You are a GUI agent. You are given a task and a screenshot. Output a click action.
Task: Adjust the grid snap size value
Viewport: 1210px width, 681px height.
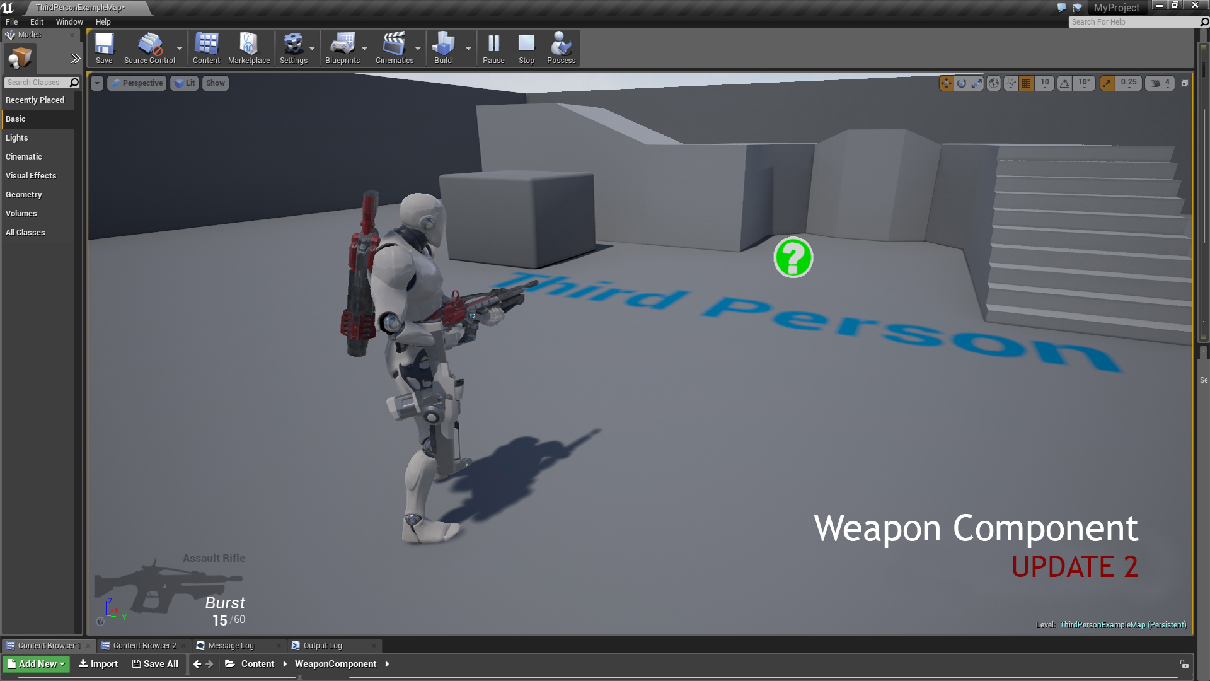click(x=1044, y=83)
